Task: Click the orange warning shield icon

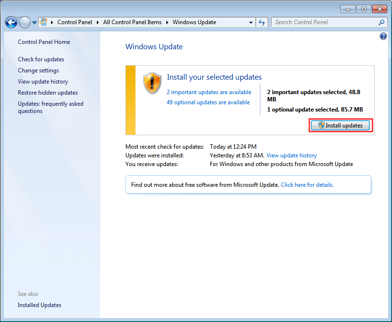Action: pos(152,83)
